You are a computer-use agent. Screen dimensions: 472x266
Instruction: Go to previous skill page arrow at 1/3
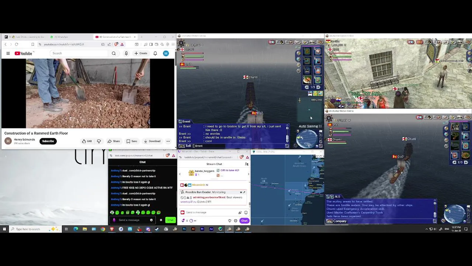click(x=306, y=88)
